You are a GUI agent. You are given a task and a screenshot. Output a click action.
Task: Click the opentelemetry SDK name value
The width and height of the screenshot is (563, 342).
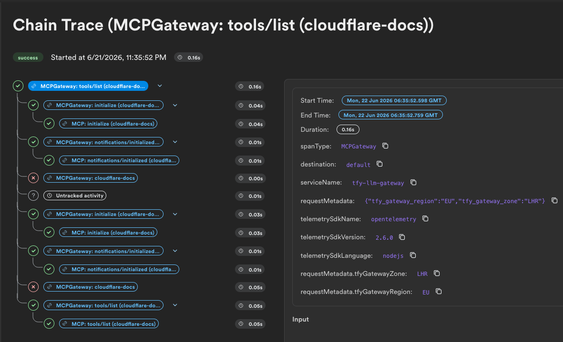(x=393, y=219)
